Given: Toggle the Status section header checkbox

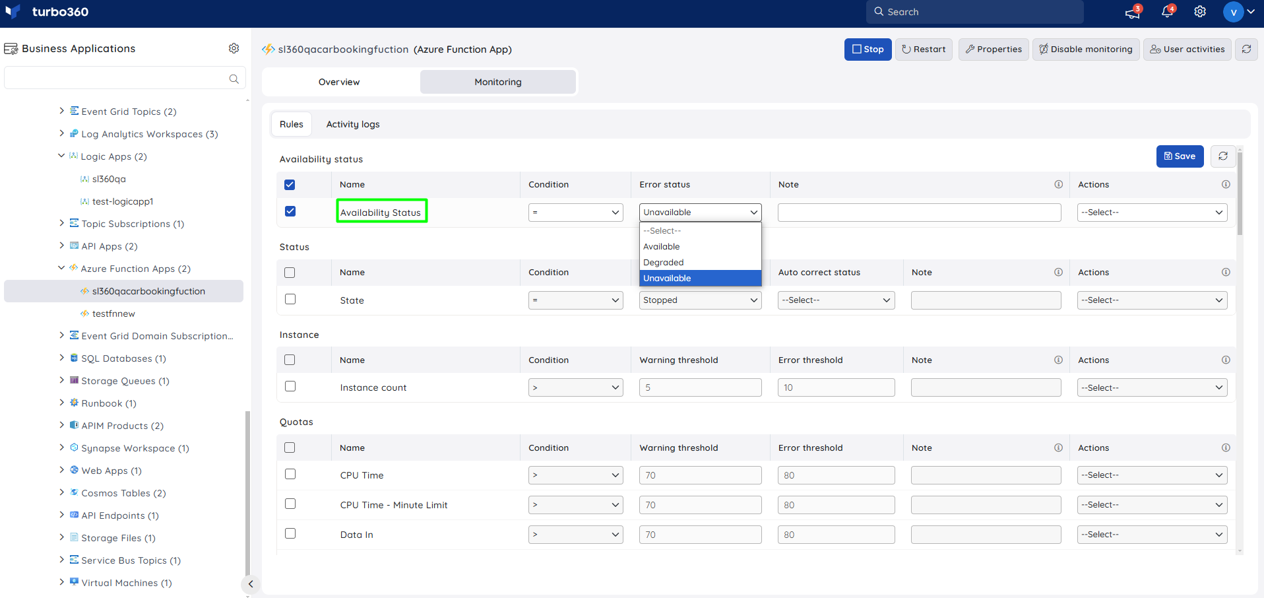Looking at the screenshot, I should pyautogui.click(x=290, y=273).
